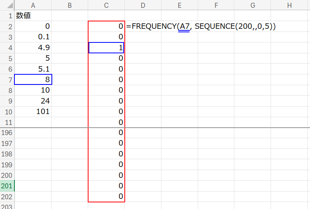Select column A header
The width and height of the screenshot is (310, 209).
click(33, 5)
